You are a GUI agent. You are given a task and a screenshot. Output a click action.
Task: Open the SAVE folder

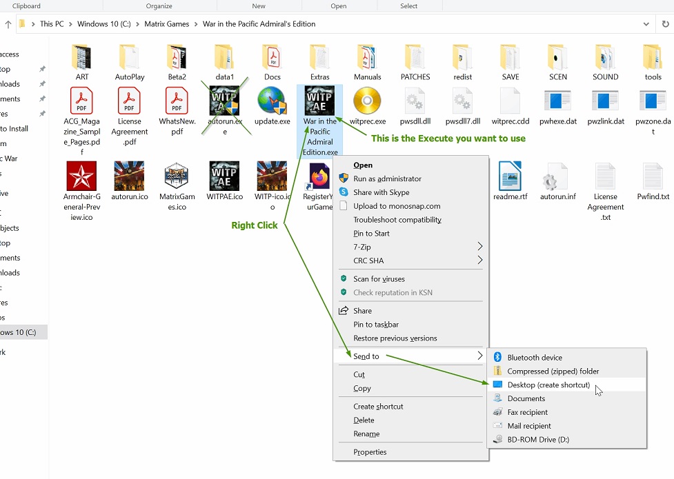pyautogui.click(x=511, y=63)
